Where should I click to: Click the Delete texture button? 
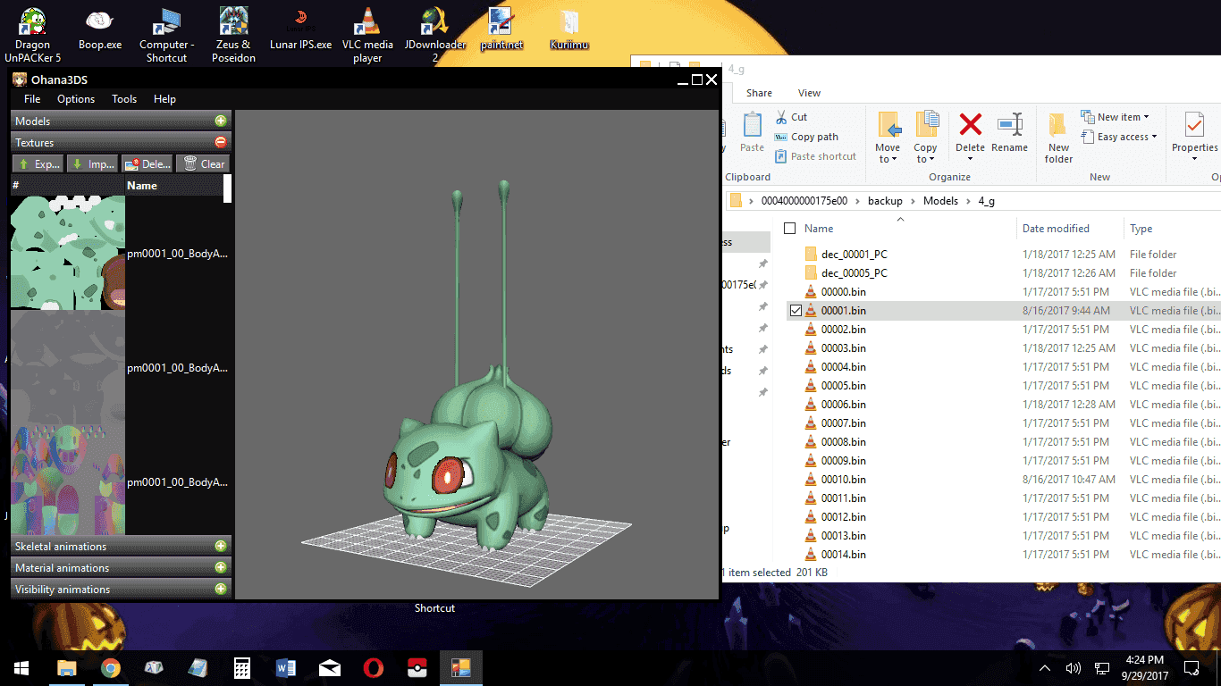tap(147, 164)
